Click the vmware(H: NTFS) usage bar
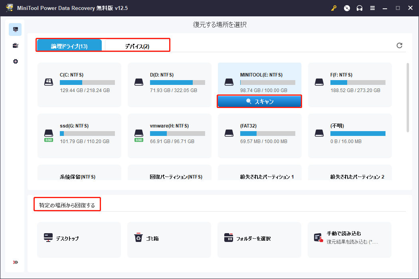The height and width of the screenshot is (279, 419). pyautogui.click(x=178, y=134)
